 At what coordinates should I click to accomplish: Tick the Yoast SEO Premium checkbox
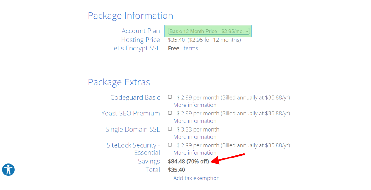[170, 113]
